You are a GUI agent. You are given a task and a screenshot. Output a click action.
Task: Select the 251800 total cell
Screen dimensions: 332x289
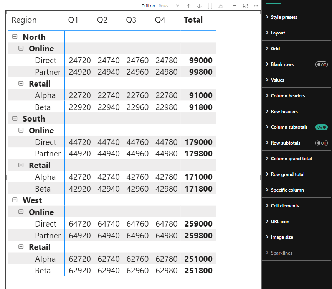198,271
